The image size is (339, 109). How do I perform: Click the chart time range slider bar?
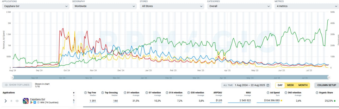[x=170, y=77]
